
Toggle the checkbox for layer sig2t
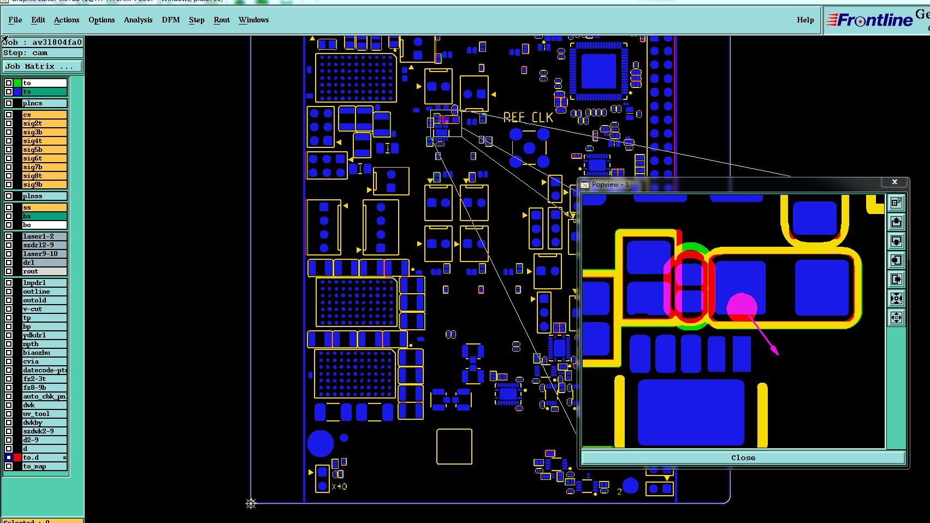[x=9, y=123]
